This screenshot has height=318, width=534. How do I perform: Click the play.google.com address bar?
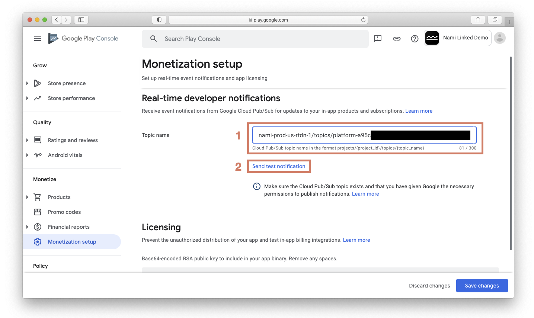268,20
